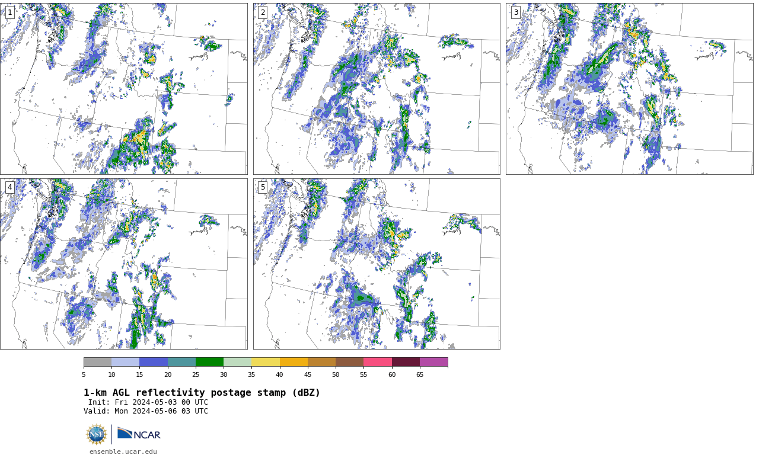
Task: Click the pink 55-60 dBZ swatch
Action: point(378,362)
